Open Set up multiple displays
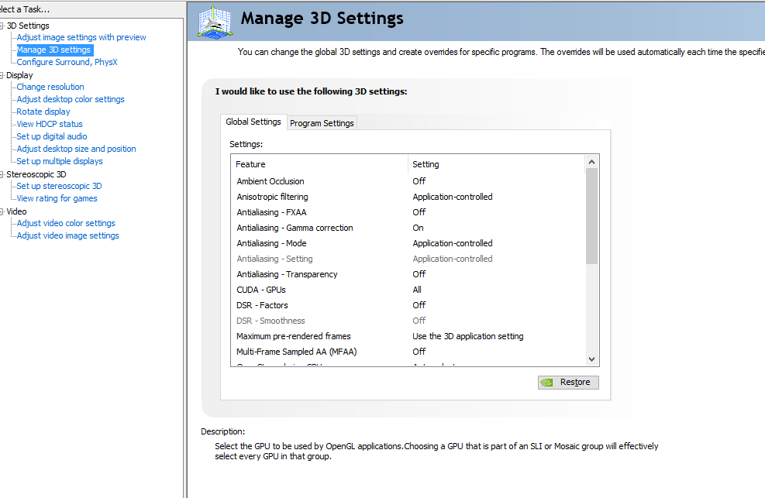This screenshot has width=765, height=498. coord(60,161)
